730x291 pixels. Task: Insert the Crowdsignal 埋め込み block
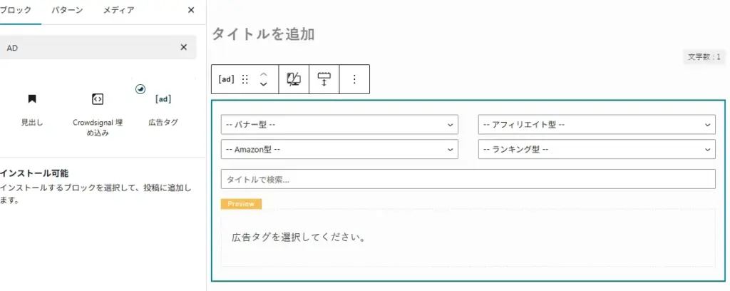click(97, 114)
